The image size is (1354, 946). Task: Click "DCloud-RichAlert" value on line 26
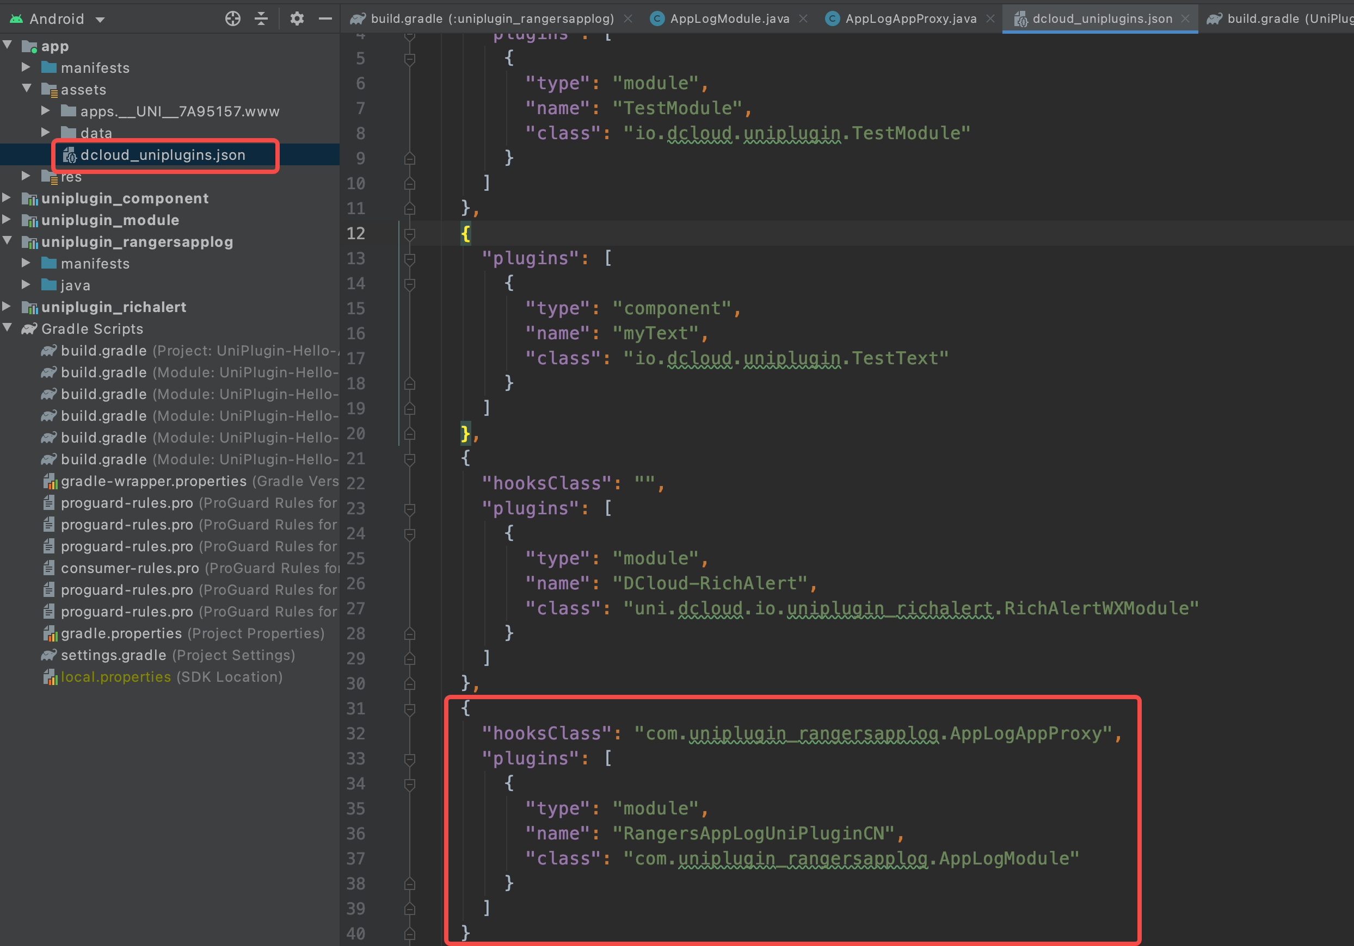click(710, 584)
